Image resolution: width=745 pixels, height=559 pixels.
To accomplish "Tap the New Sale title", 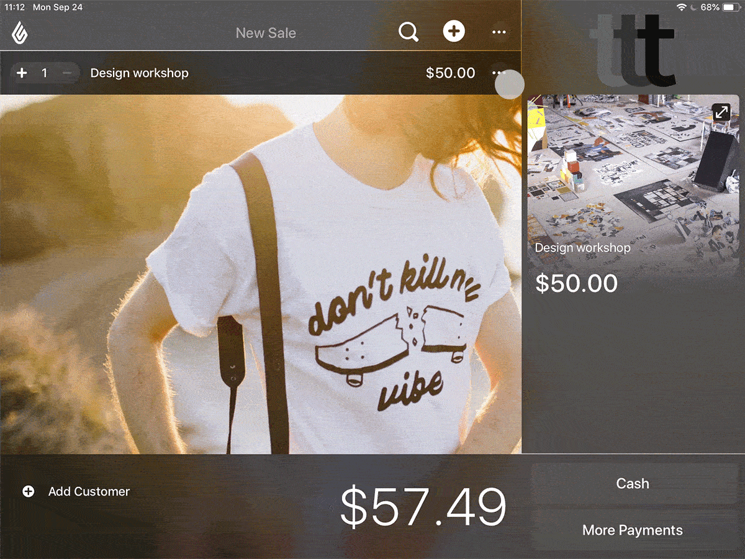I will pos(266,33).
